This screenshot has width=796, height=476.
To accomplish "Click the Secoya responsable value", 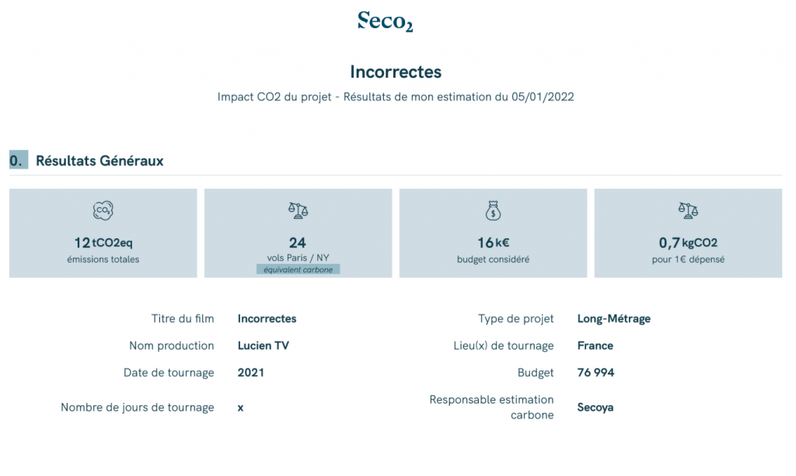I will [595, 408].
